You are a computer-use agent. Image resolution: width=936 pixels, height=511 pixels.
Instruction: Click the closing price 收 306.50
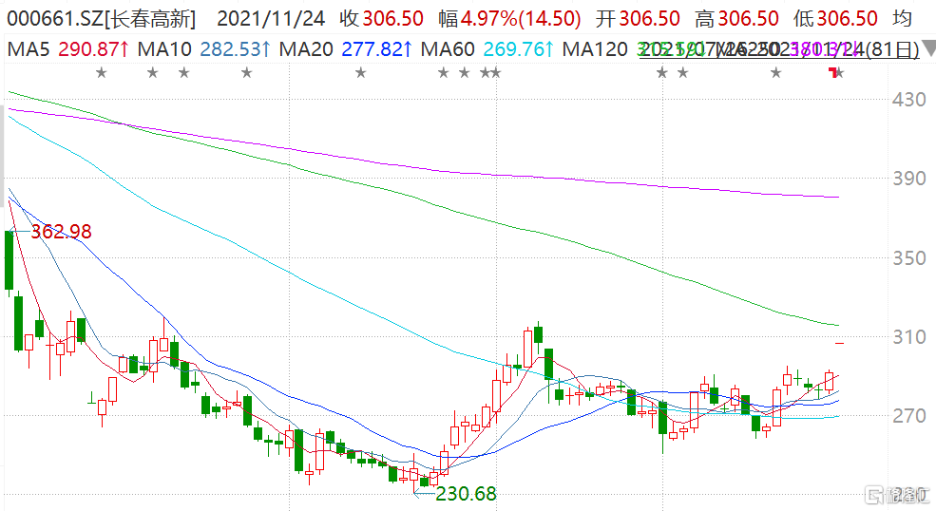381,18
